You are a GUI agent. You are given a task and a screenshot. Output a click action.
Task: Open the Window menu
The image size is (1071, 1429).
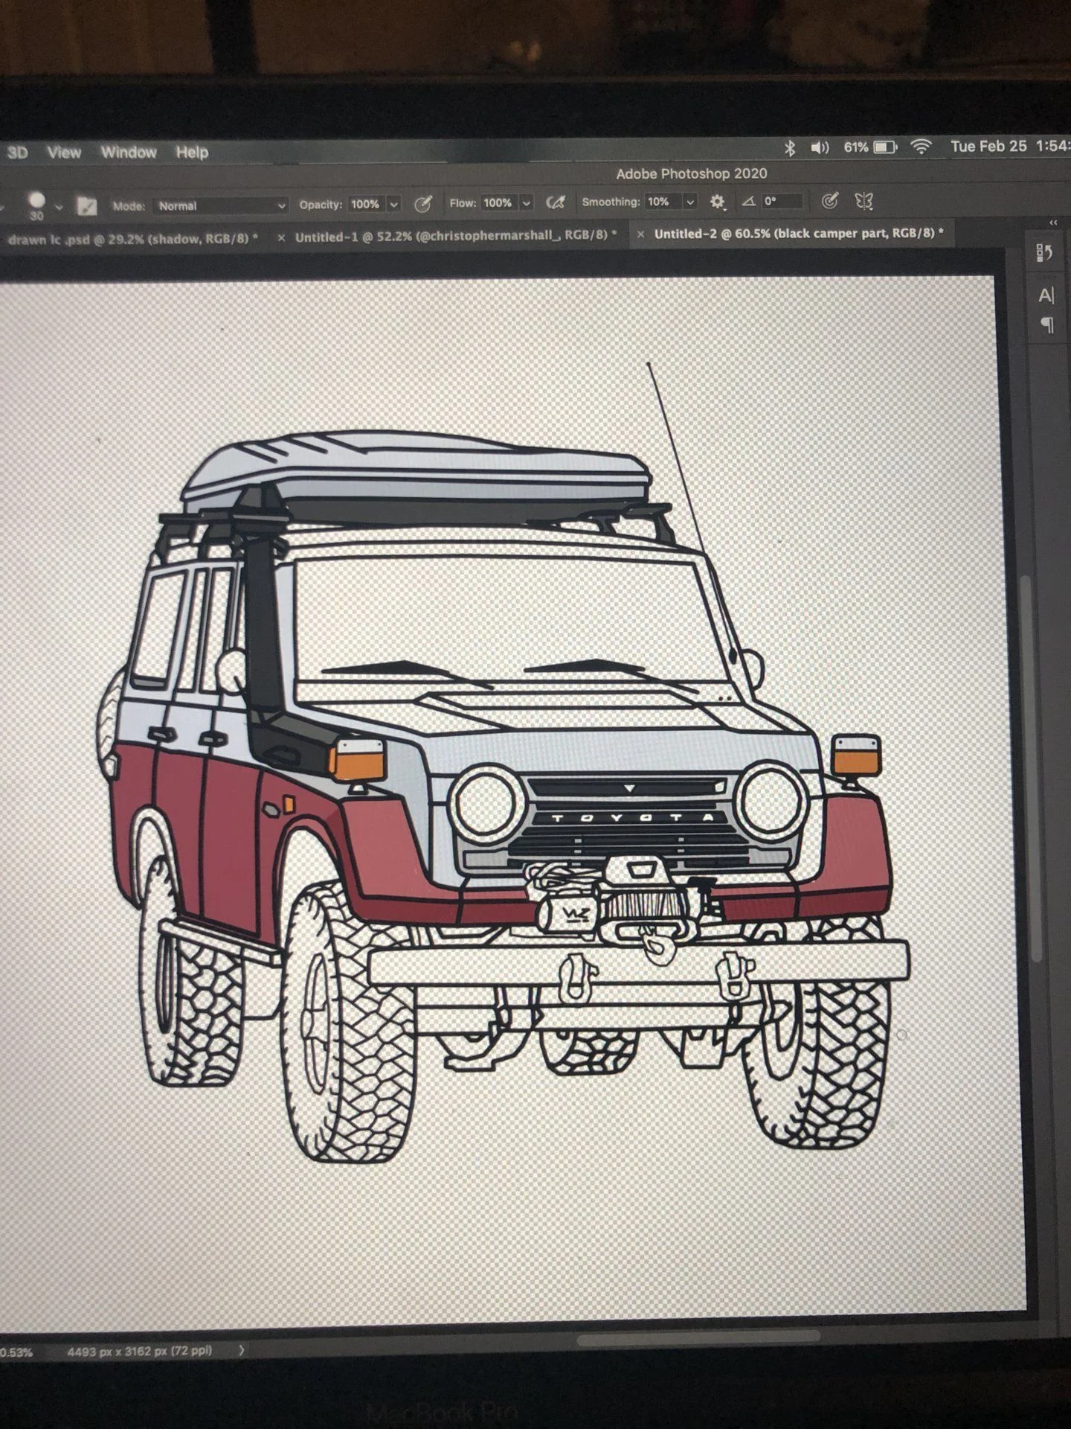point(129,152)
